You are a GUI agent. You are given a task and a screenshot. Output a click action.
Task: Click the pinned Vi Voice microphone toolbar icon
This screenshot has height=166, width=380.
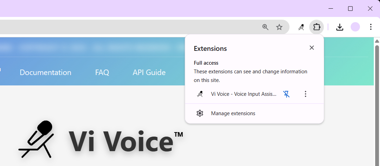coord(301,27)
